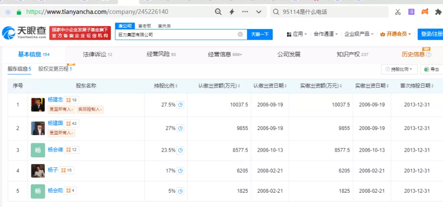Open the 企业级产品 dropdown menu
This screenshot has height=207, width=443.
359,34
